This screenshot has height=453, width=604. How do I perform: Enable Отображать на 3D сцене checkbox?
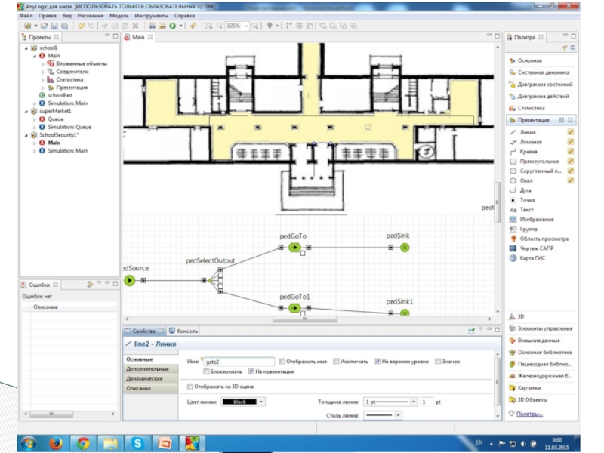tap(190, 387)
